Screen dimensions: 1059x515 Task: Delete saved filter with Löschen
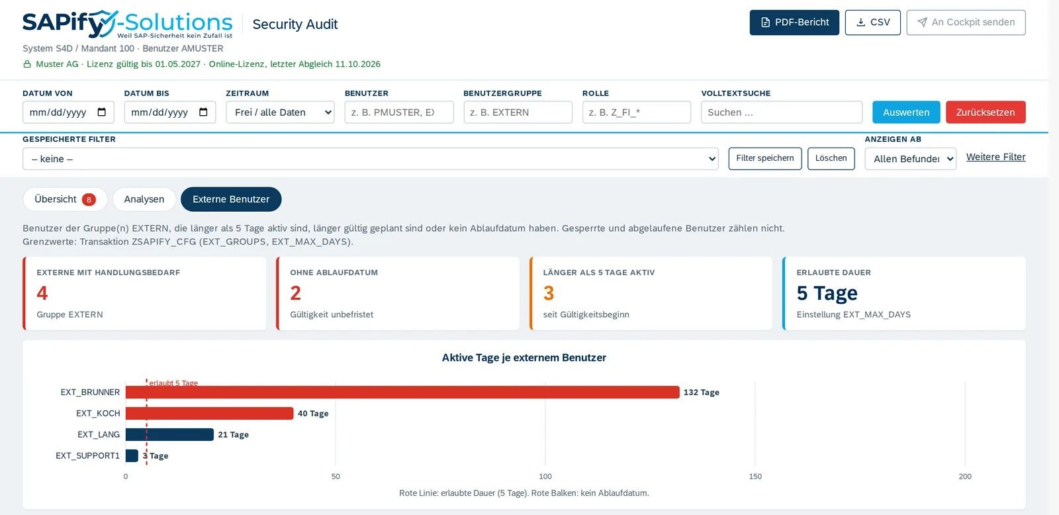[831, 158]
